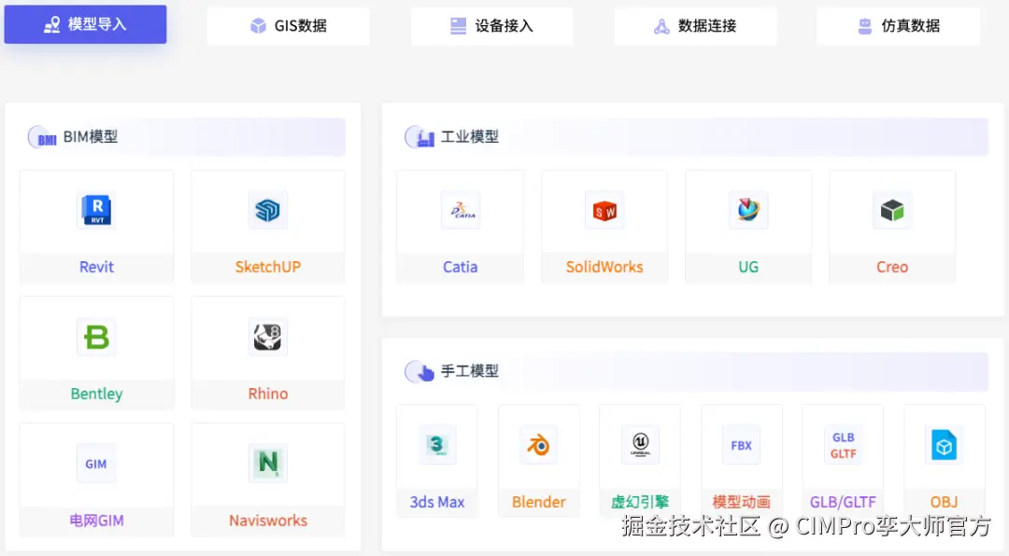
Task: Click the FBX 模型动画 icon
Action: click(741, 444)
